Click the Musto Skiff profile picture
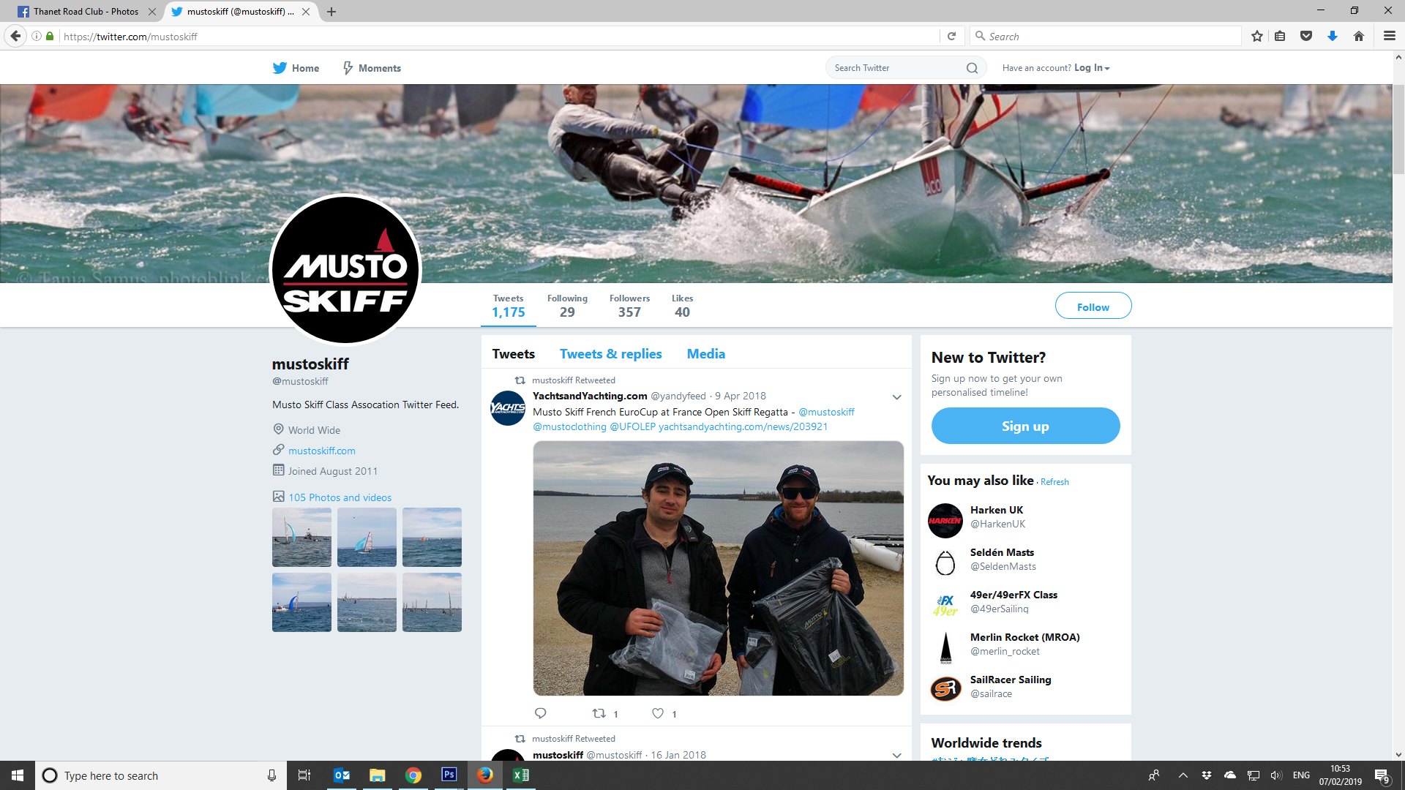1405x790 pixels. click(345, 269)
